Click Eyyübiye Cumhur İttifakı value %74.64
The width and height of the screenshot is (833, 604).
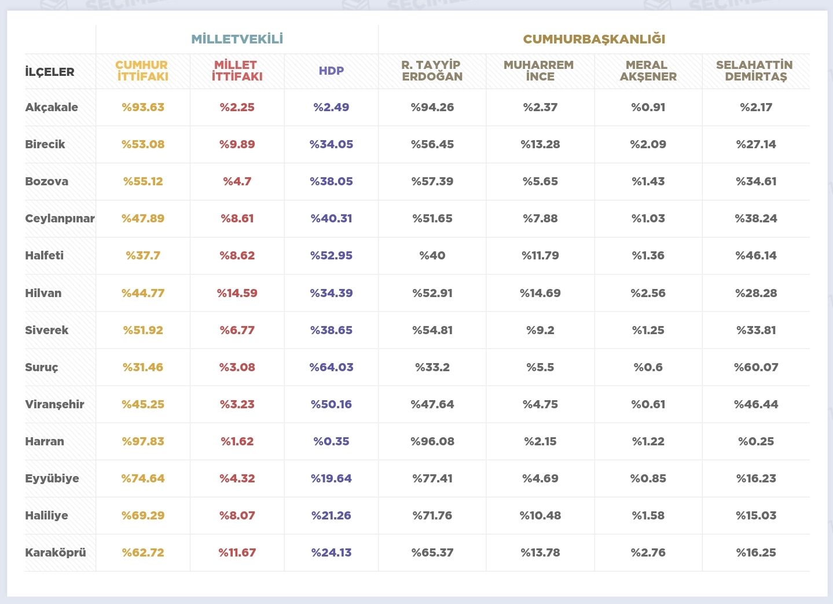tap(143, 478)
